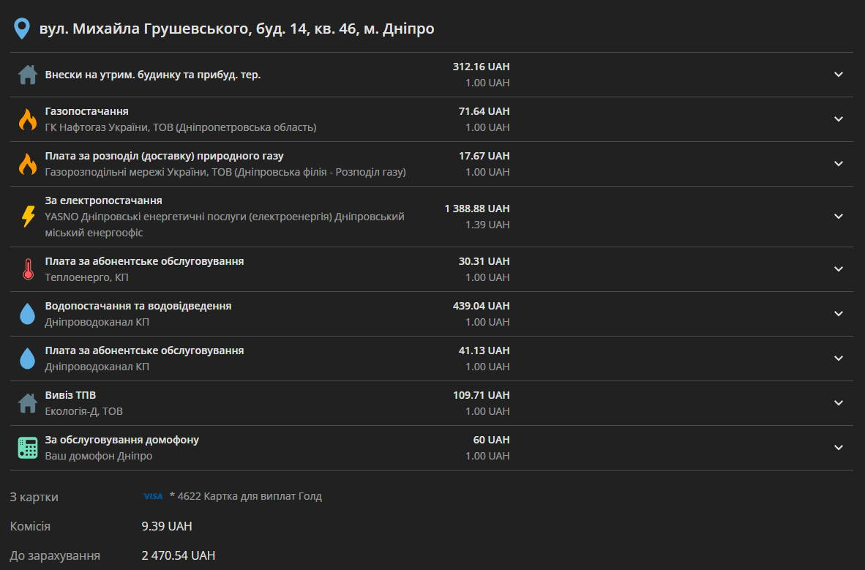
Task: Expand the Вивіз ТПВ row chevron
Action: 839,403
